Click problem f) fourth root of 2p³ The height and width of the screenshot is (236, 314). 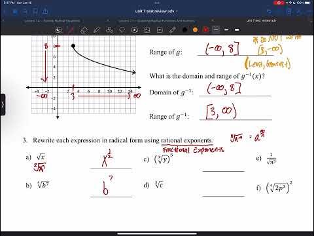click(x=279, y=187)
